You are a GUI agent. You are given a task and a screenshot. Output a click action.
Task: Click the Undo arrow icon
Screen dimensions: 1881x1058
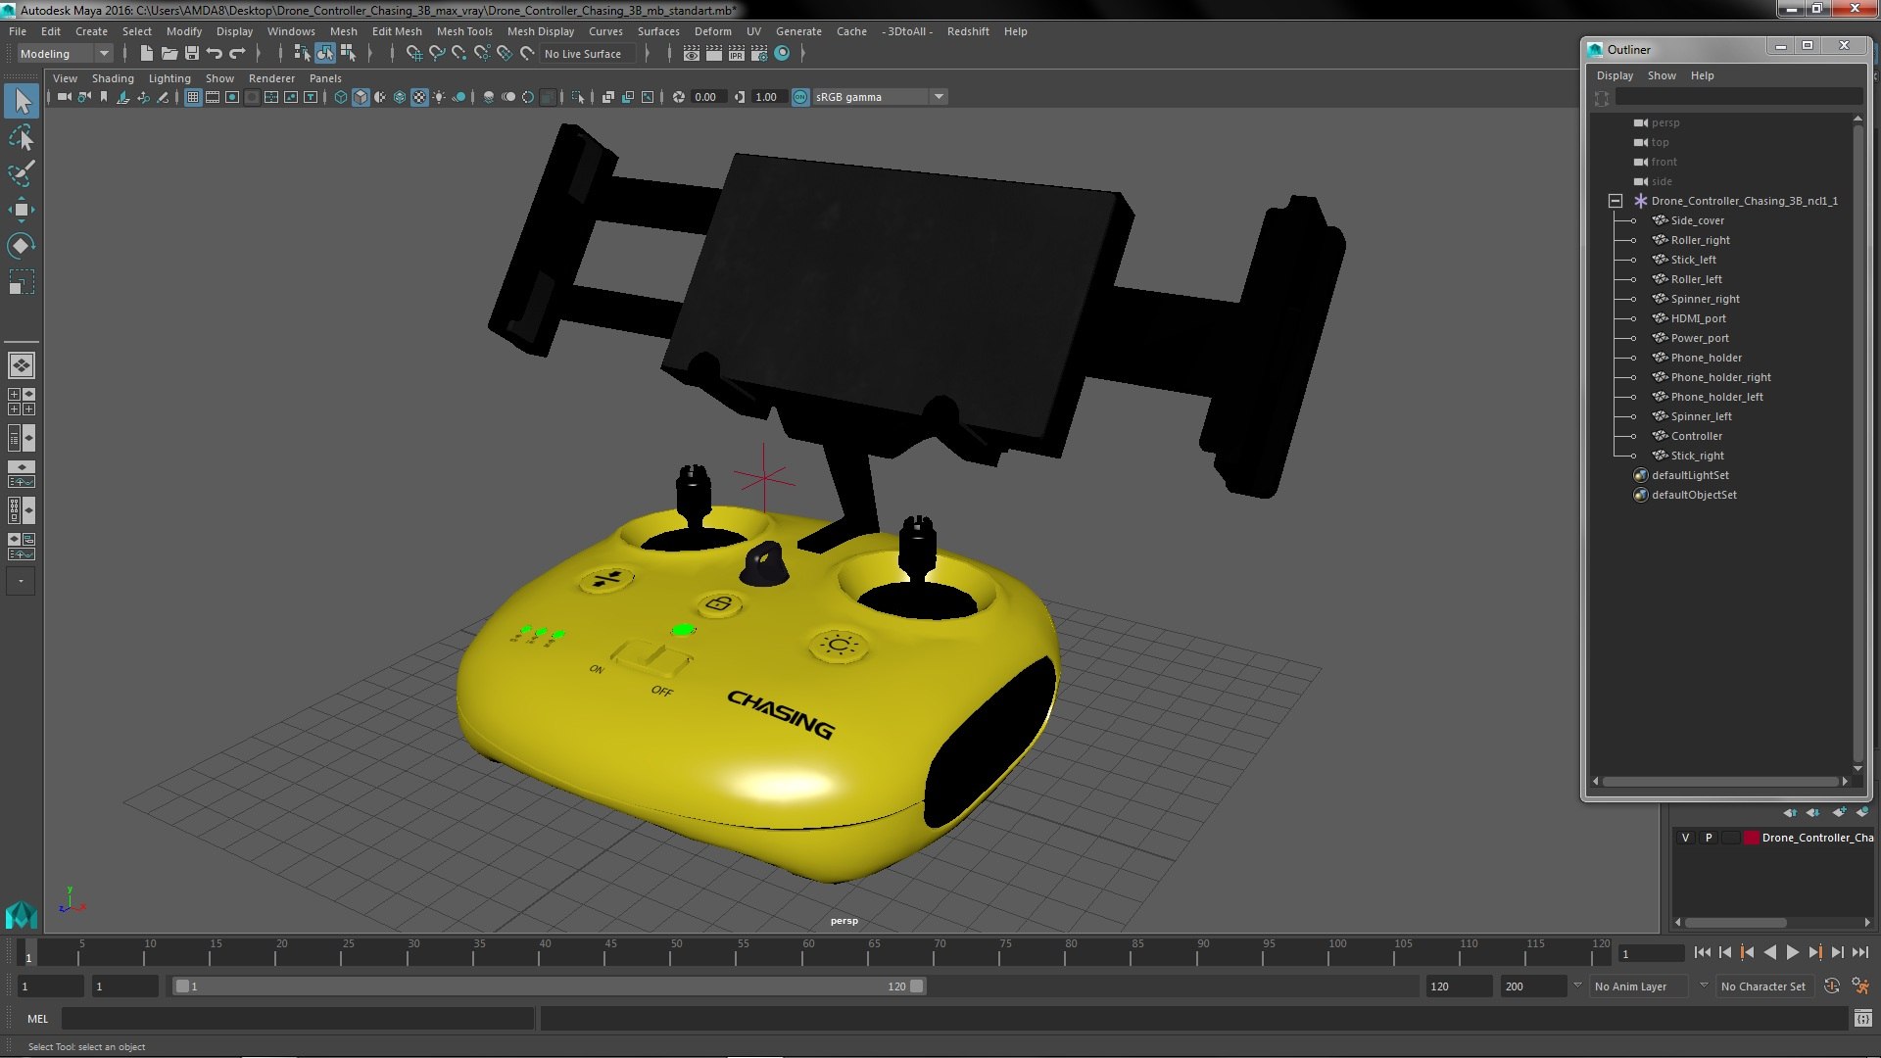pos(215,54)
